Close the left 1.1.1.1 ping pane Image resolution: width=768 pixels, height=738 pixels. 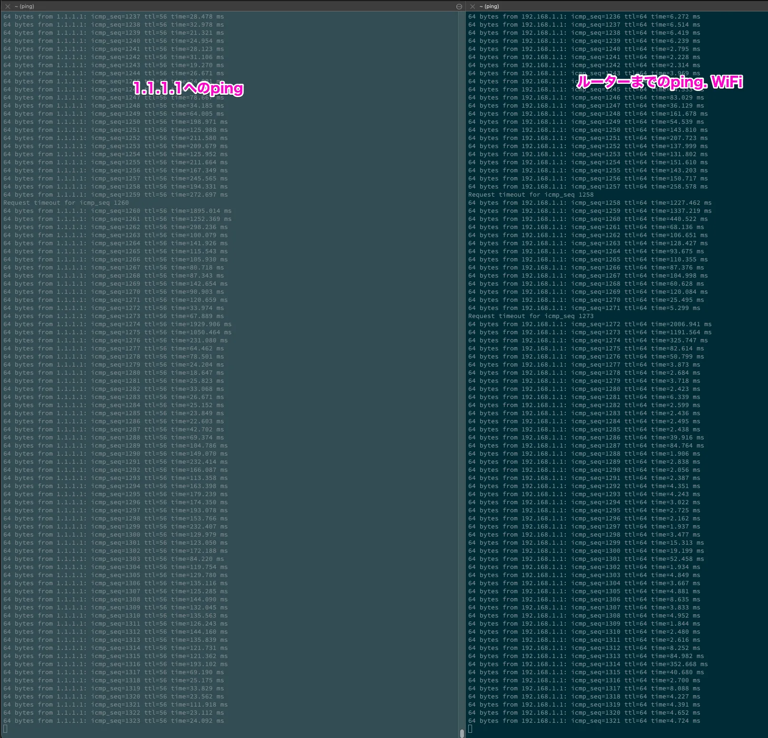coord(8,6)
